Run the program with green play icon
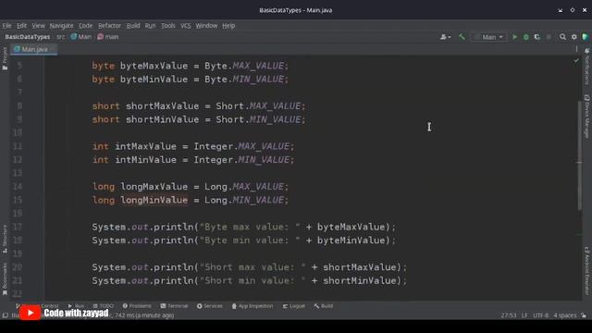This screenshot has height=333, width=592. 514,37
